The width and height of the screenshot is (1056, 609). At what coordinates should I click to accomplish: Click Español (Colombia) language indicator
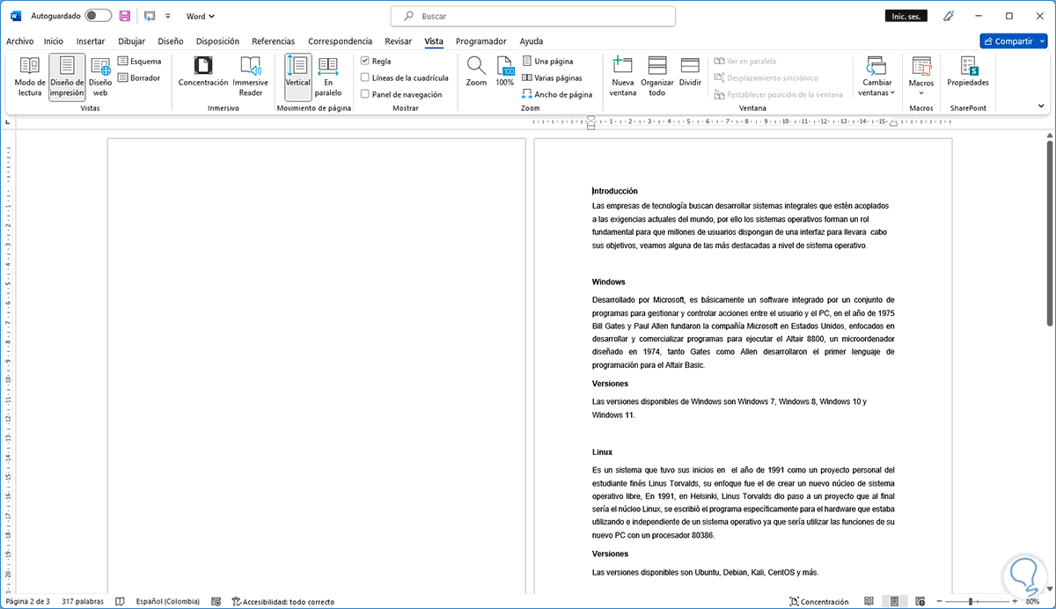pos(167,602)
